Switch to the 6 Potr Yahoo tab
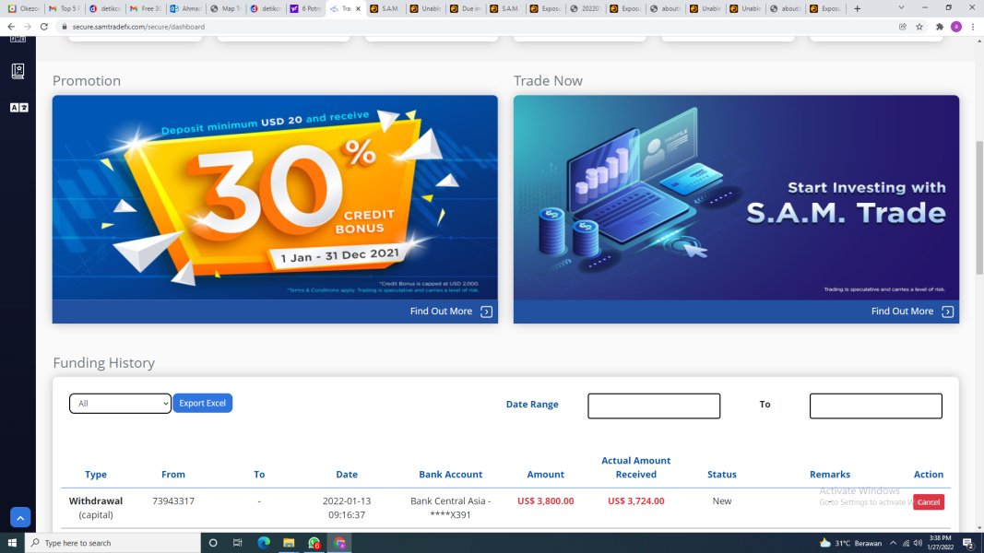Viewport: 984px width, 553px height. coord(305,9)
